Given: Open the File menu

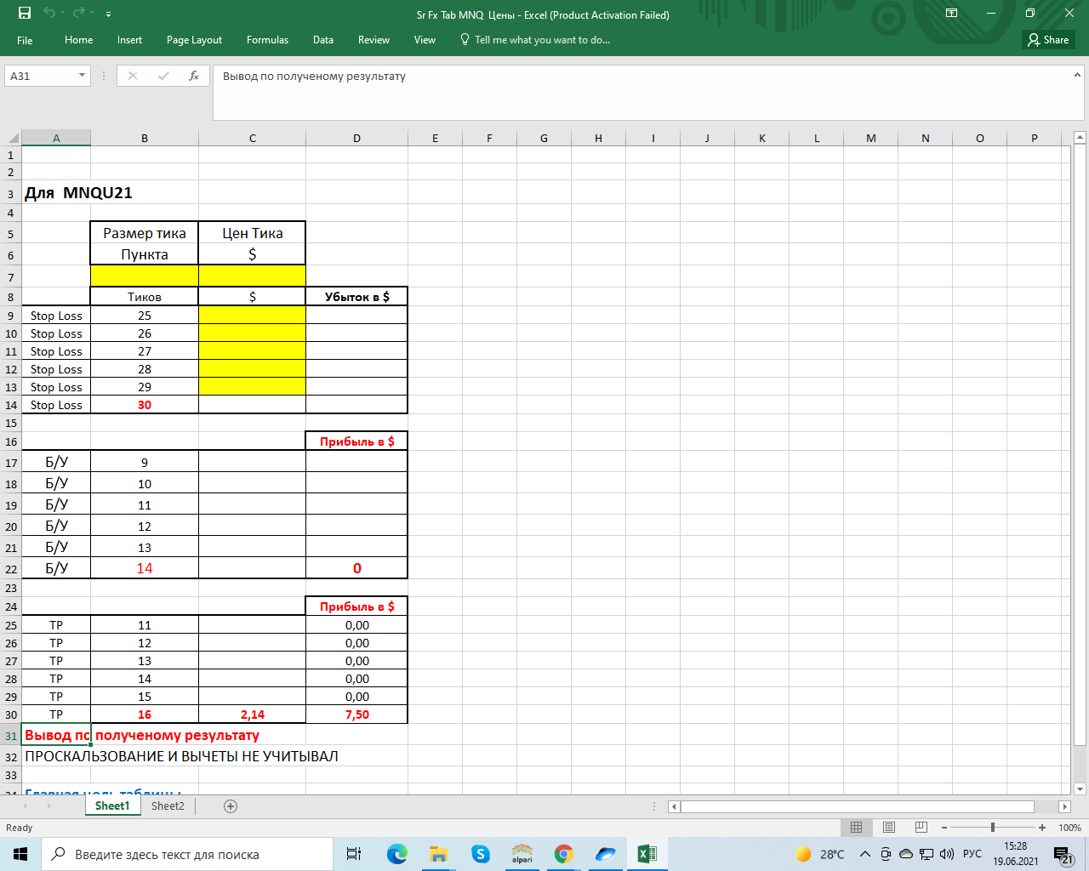Looking at the screenshot, I should pyautogui.click(x=25, y=40).
